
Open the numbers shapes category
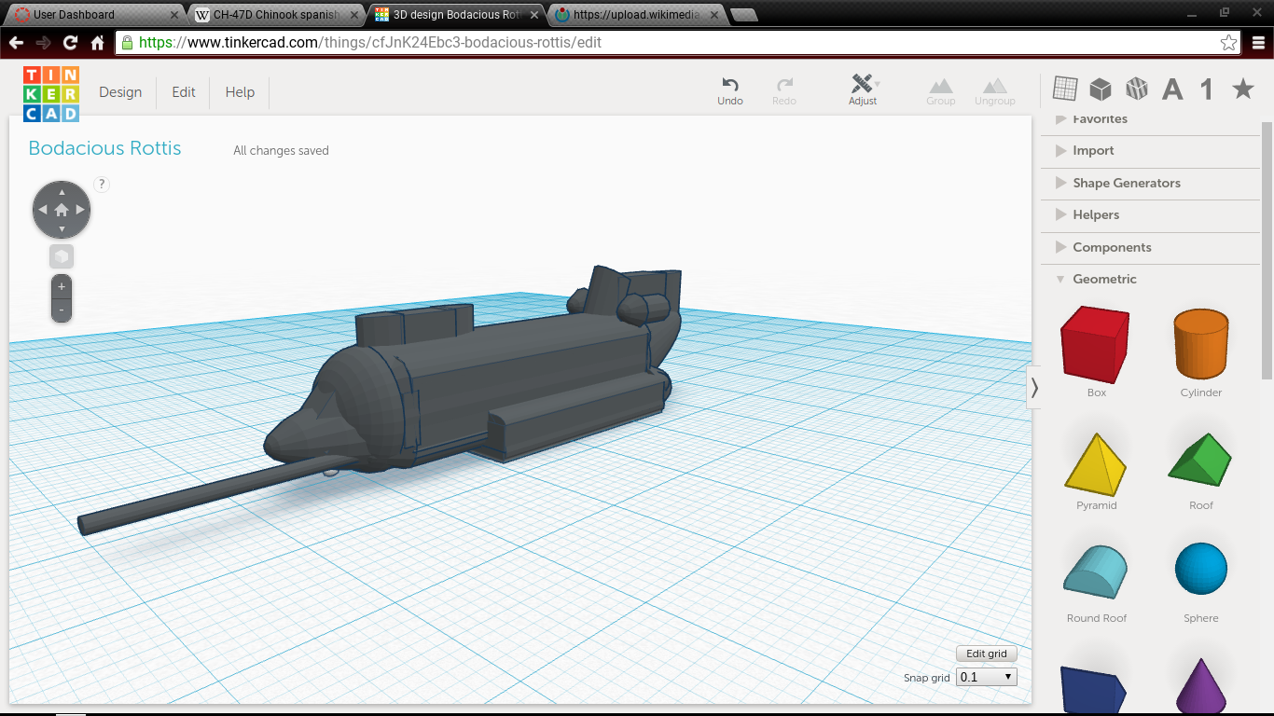(1207, 89)
